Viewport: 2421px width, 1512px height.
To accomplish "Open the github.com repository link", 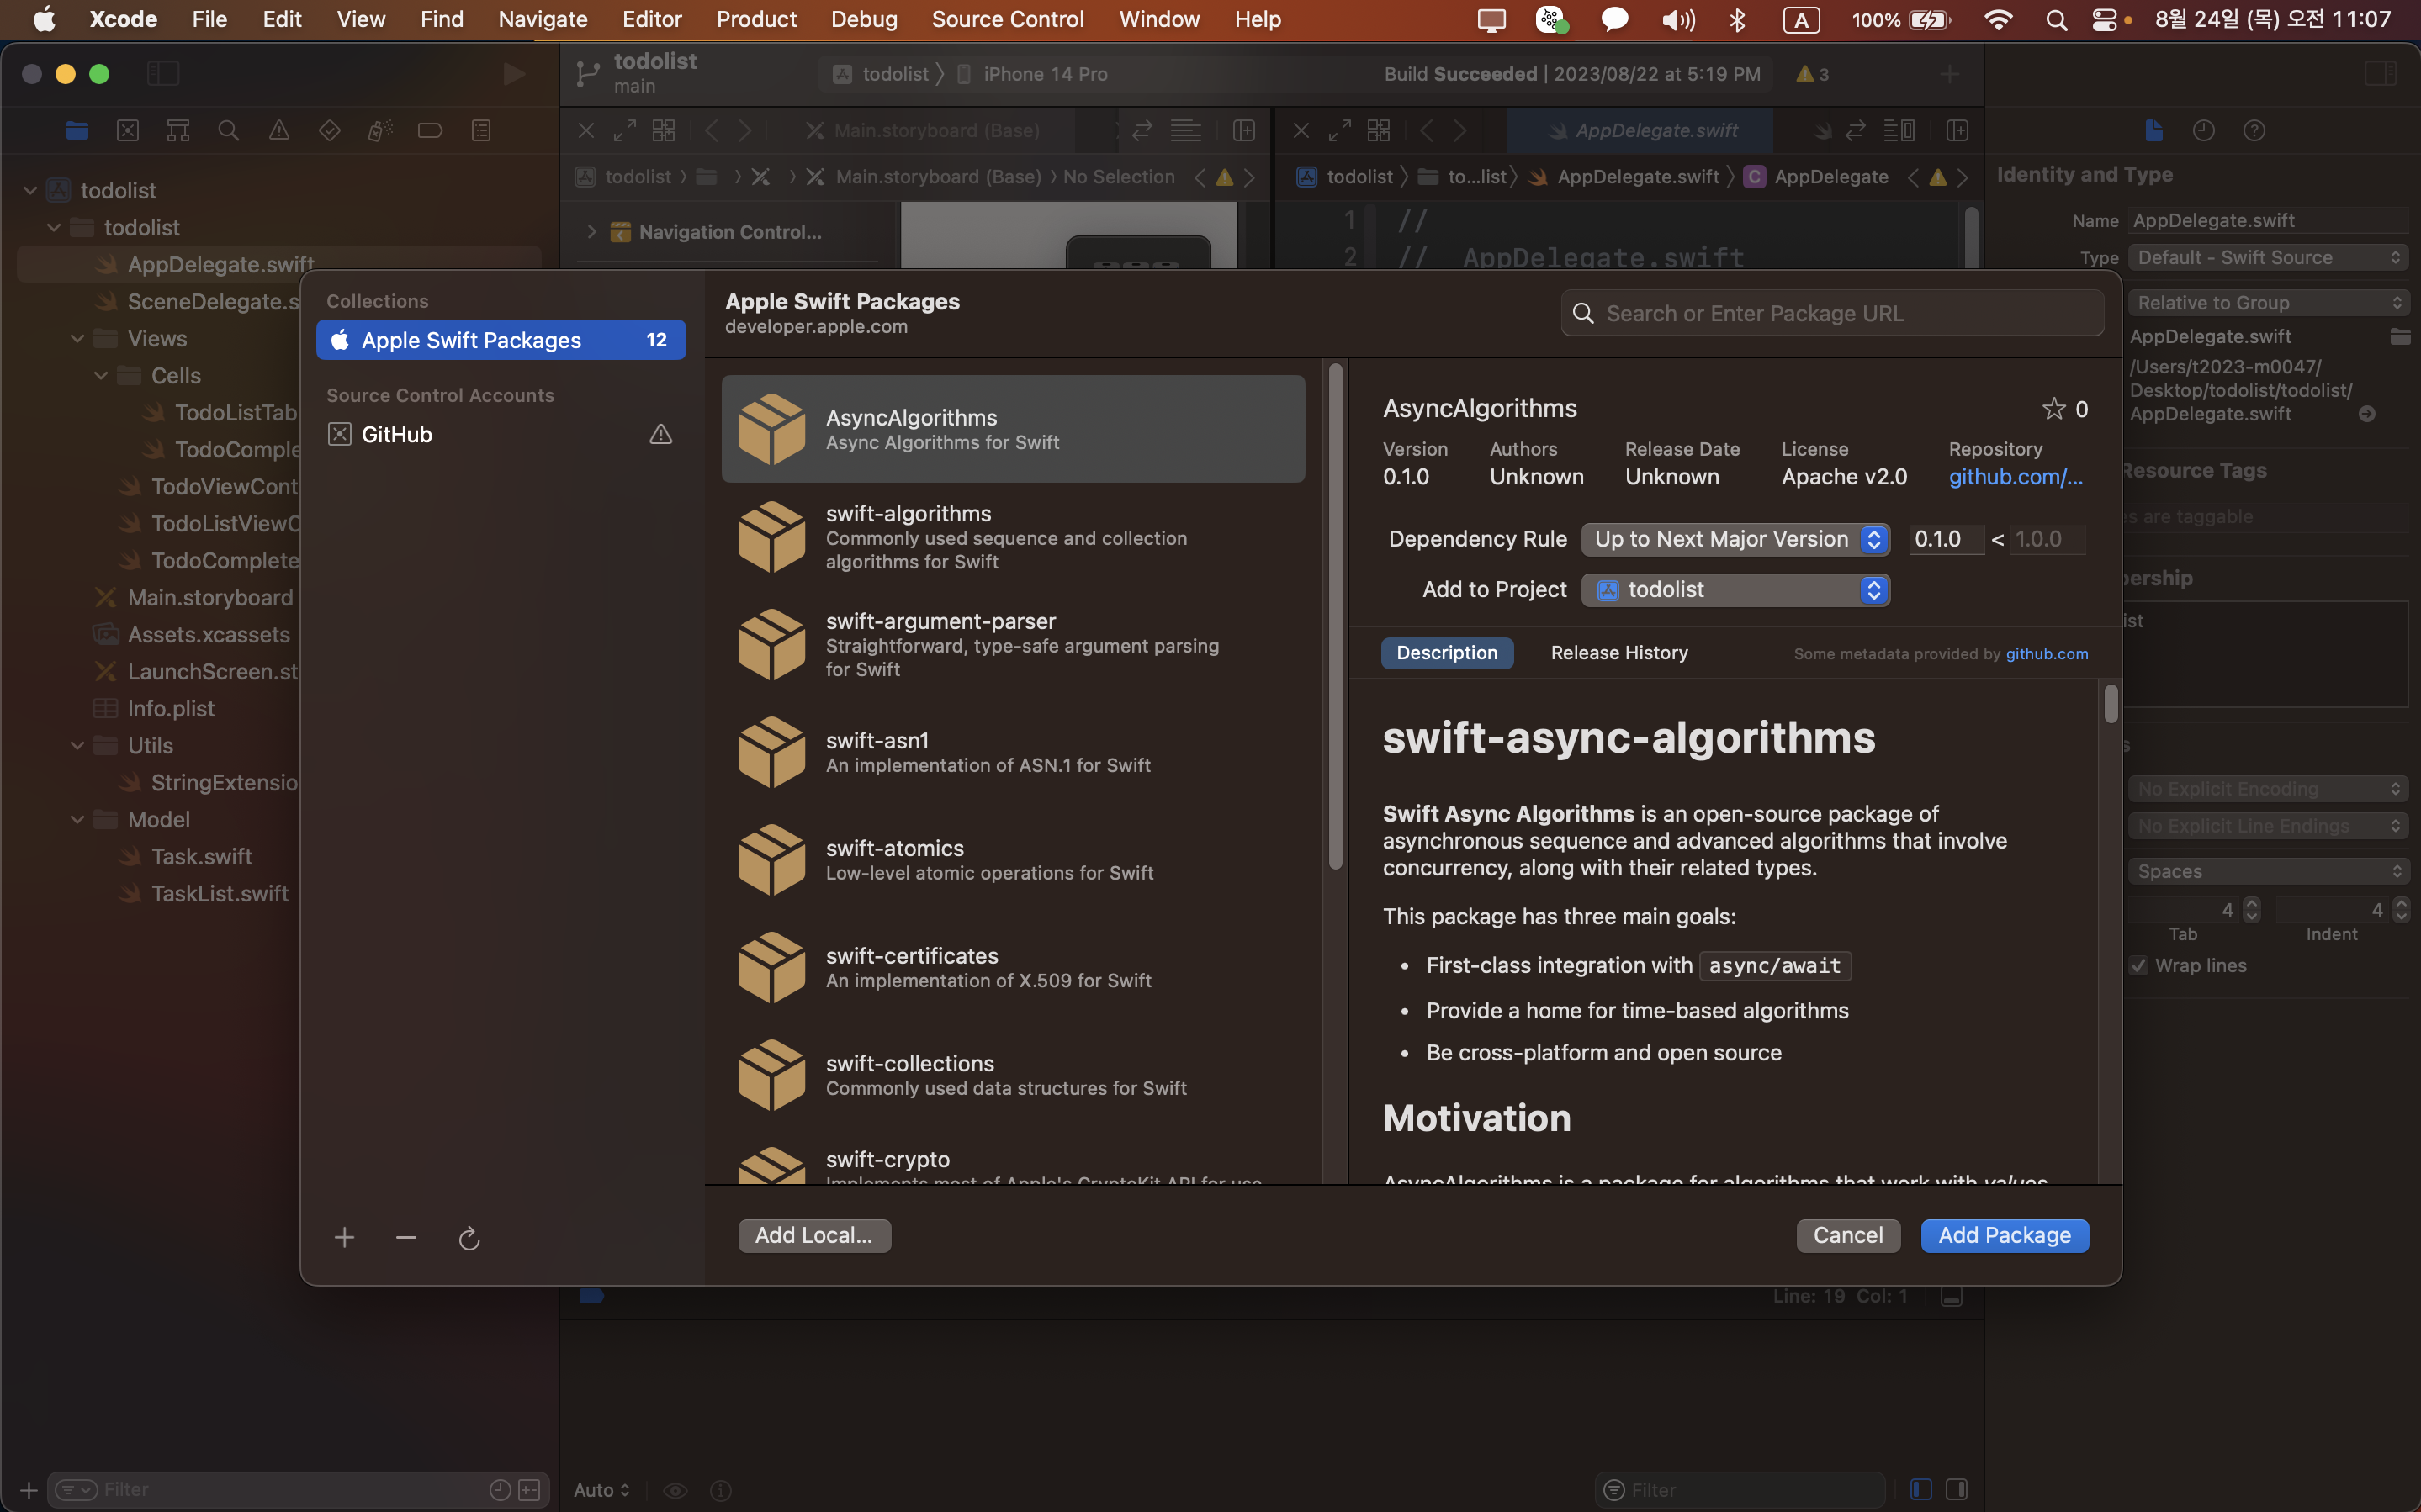I will (2015, 477).
